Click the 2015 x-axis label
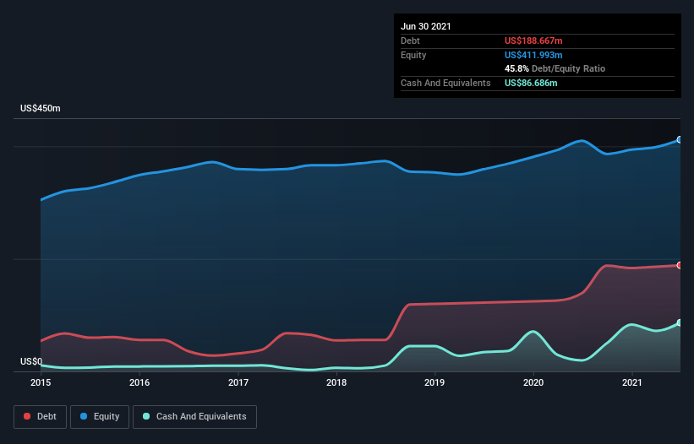This screenshot has width=694, height=444. (x=41, y=382)
